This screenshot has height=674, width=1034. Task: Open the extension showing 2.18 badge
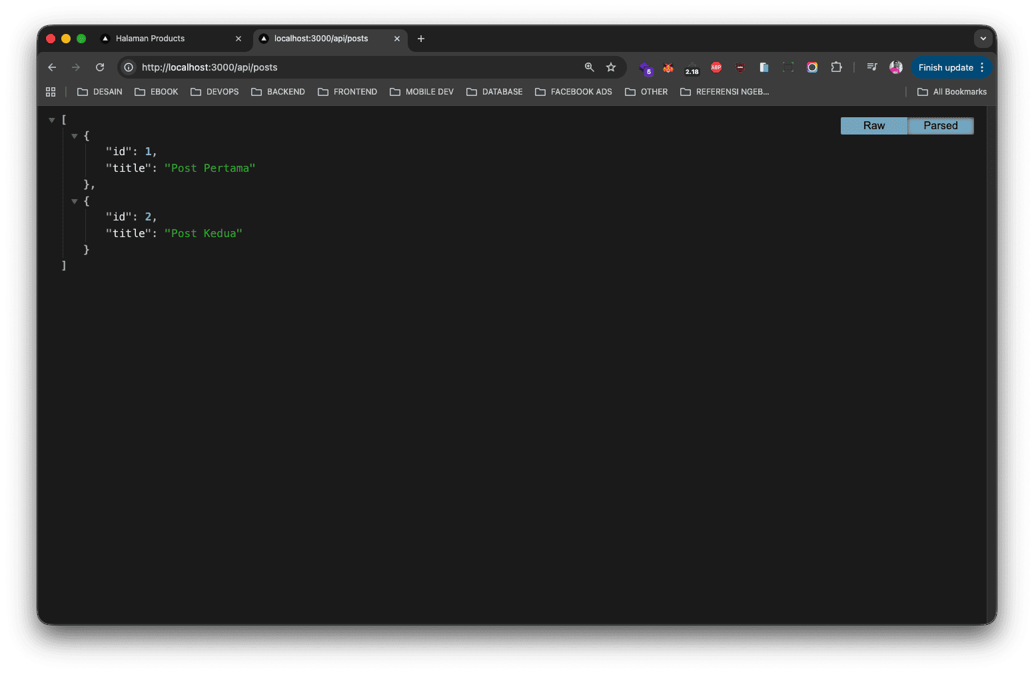click(692, 67)
